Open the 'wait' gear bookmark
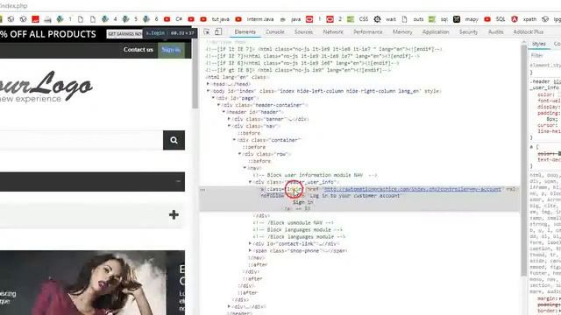 coord(385,19)
